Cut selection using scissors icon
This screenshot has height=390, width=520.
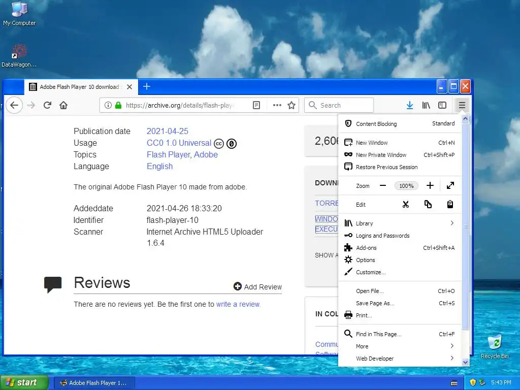(406, 204)
